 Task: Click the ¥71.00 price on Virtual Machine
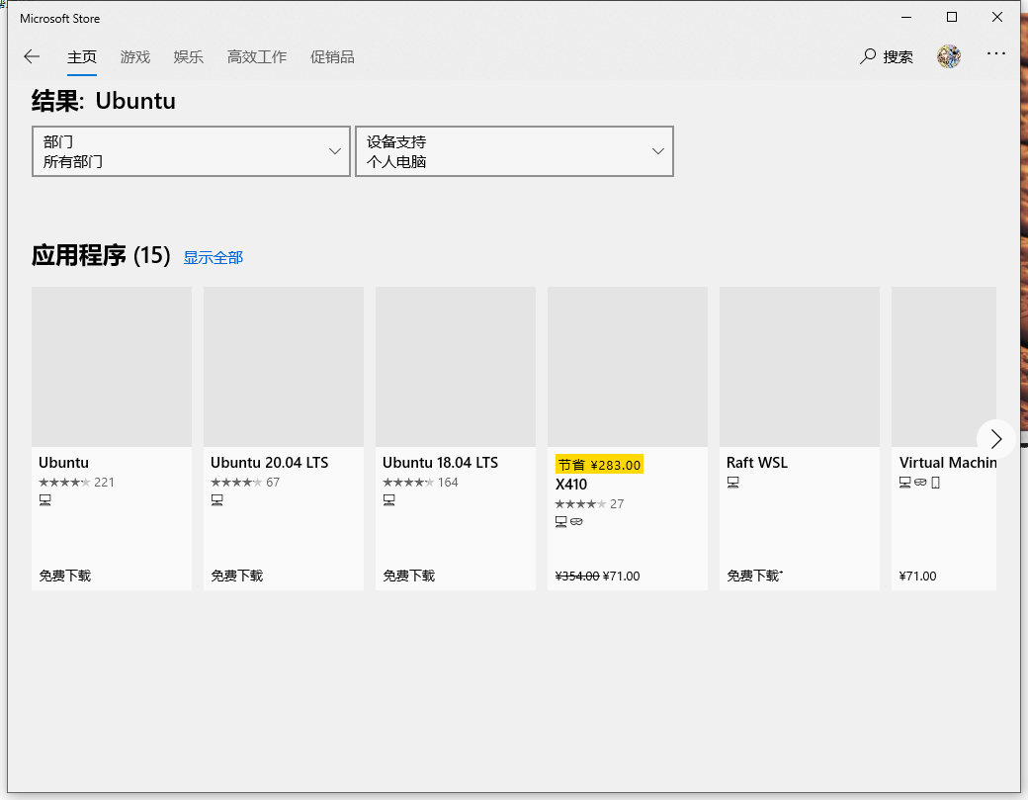[918, 576]
